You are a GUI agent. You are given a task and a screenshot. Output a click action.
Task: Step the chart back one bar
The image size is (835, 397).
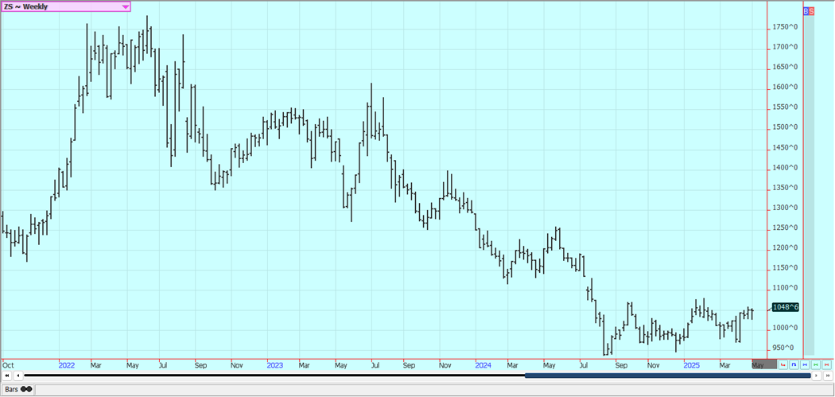click(18, 376)
